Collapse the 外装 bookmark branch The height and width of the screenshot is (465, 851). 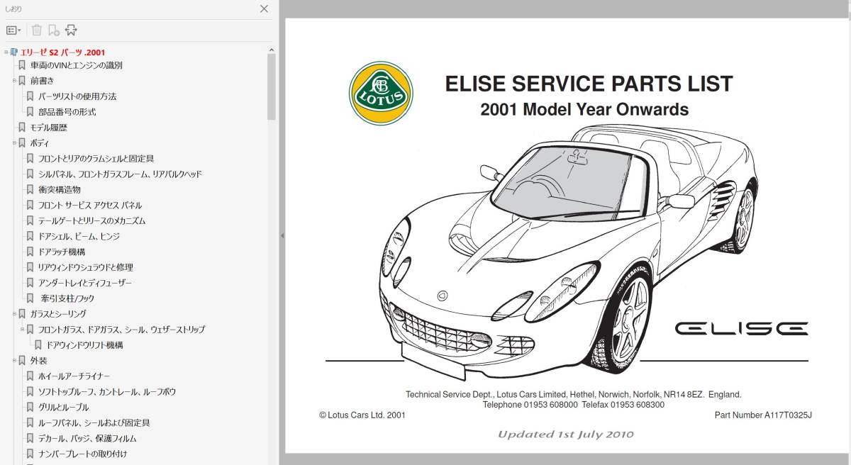pos(14,360)
